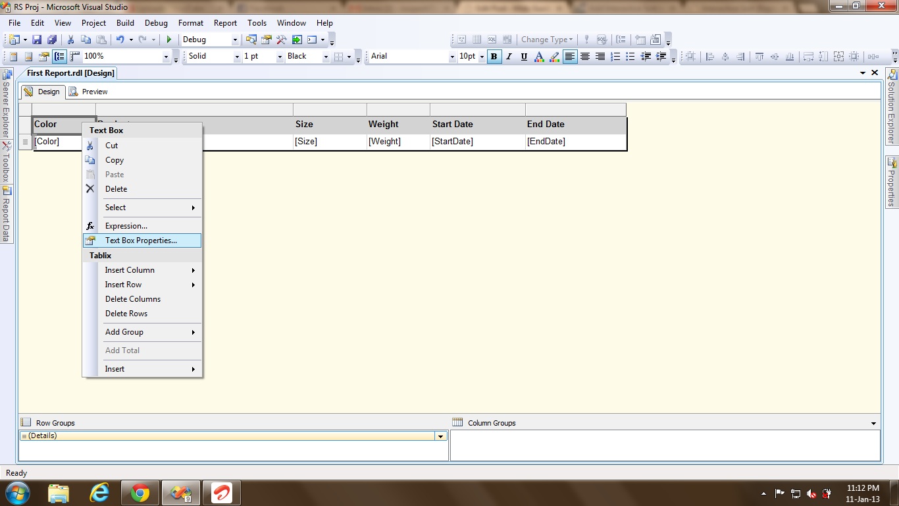Choose Text Box Properties from context menu
The height and width of the screenshot is (506, 899).
141,240
